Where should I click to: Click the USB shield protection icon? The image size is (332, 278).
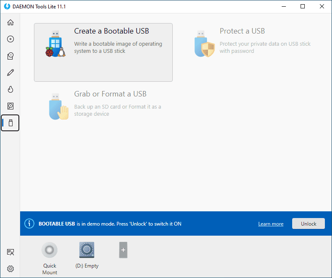click(205, 44)
